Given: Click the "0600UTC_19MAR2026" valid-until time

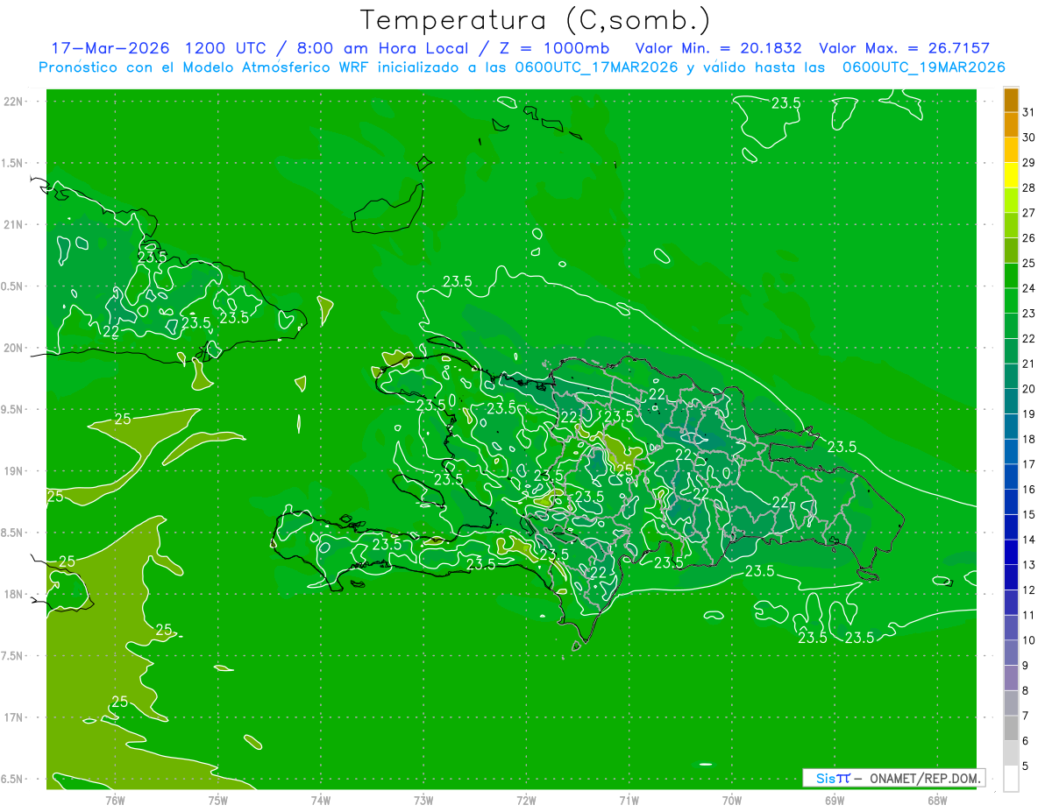Looking at the screenshot, I should tap(923, 67).
